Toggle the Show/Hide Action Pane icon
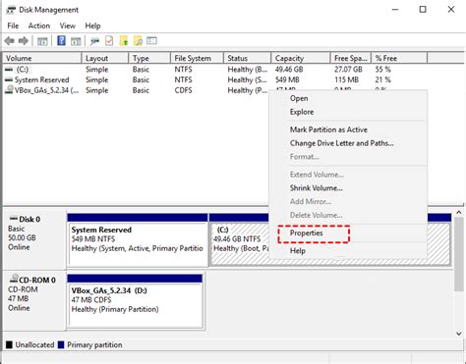Viewport: 466px width, 364px height. [76, 41]
